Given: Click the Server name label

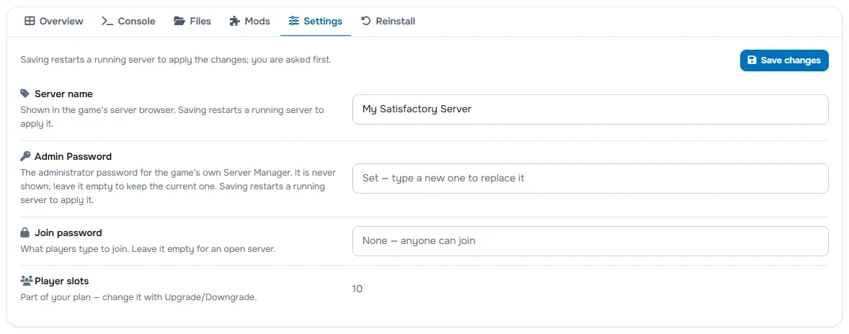Looking at the screenshot, I should pos(63,94).
